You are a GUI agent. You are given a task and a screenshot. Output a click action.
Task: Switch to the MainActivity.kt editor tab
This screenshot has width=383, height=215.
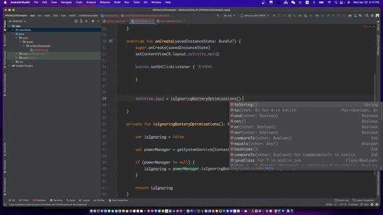pyautogui.click(x=142, y=21)
